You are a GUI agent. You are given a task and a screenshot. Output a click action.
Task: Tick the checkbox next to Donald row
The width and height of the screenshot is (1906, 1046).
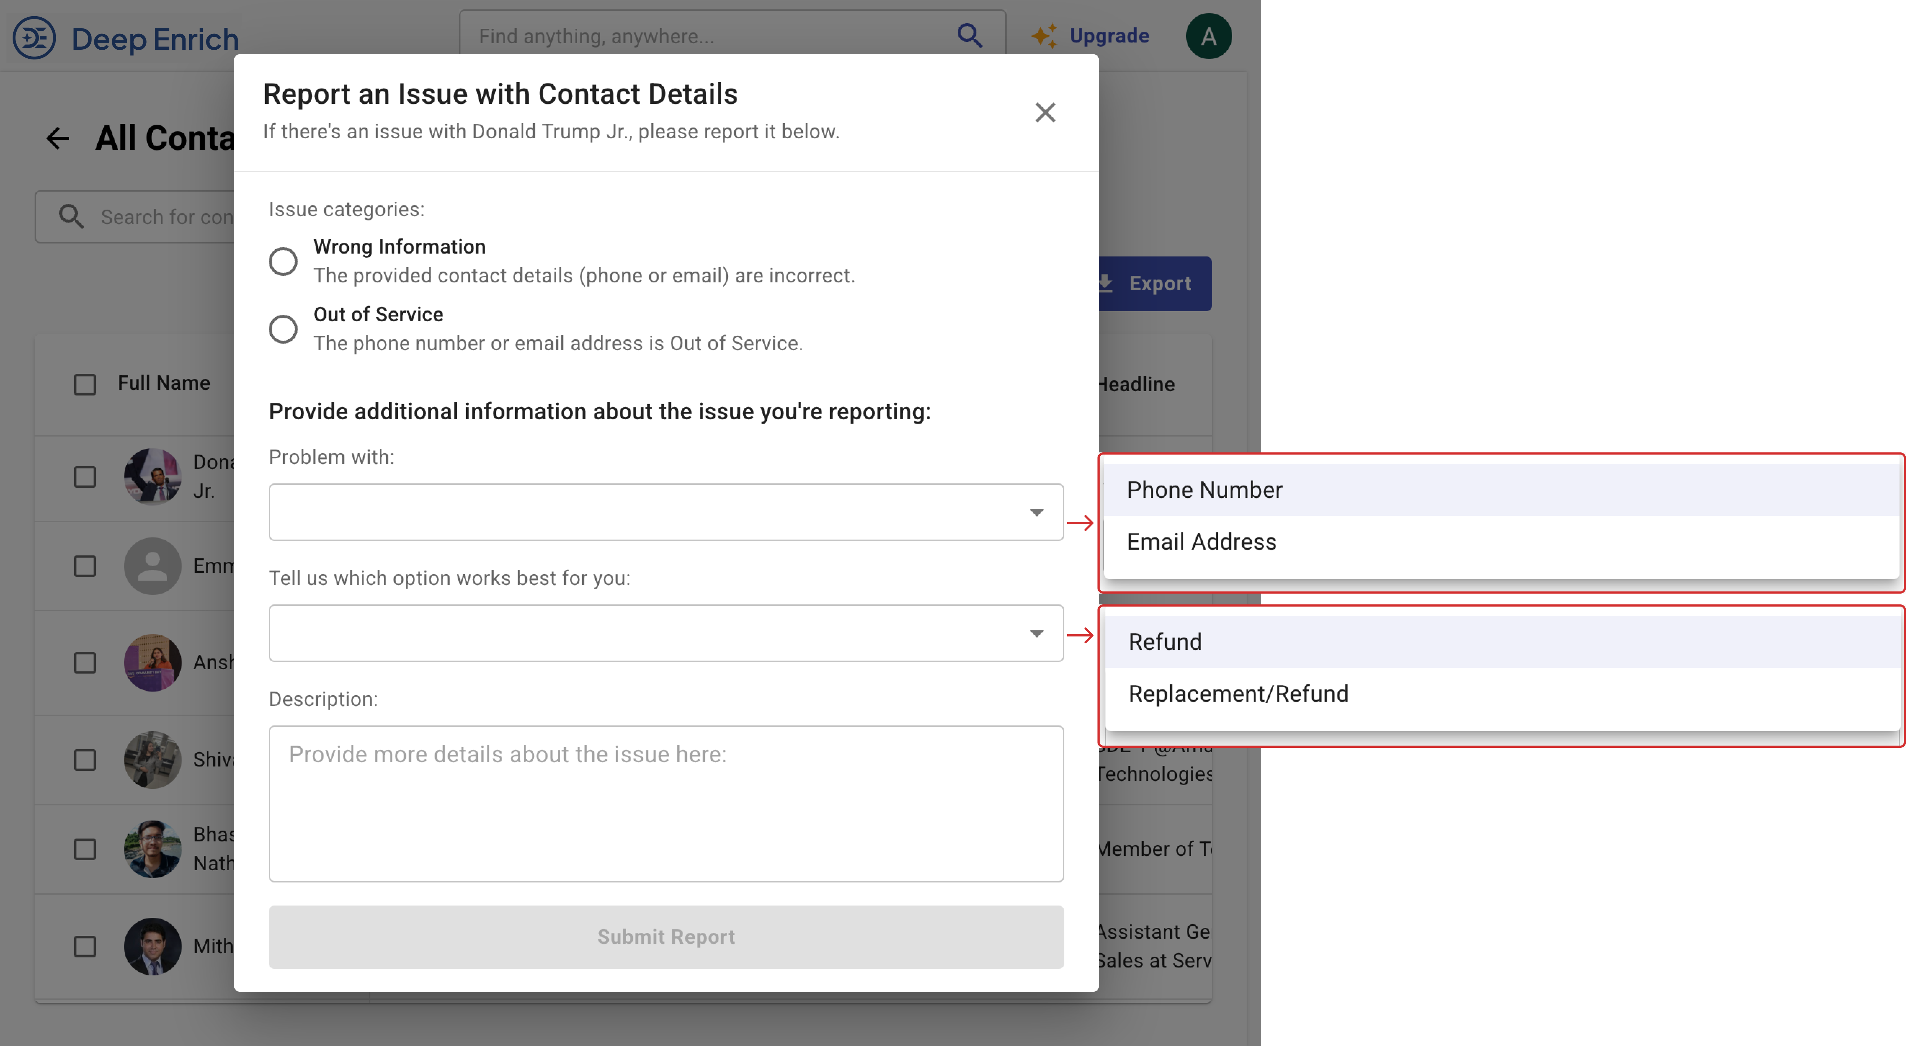click(x=85, y=477)
